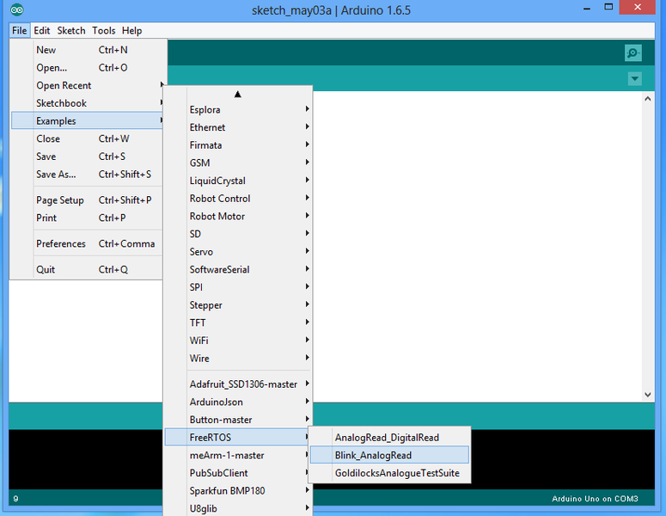Expand the Sketchbook submenu
The image size is (666, 516).
click(87, 103)
